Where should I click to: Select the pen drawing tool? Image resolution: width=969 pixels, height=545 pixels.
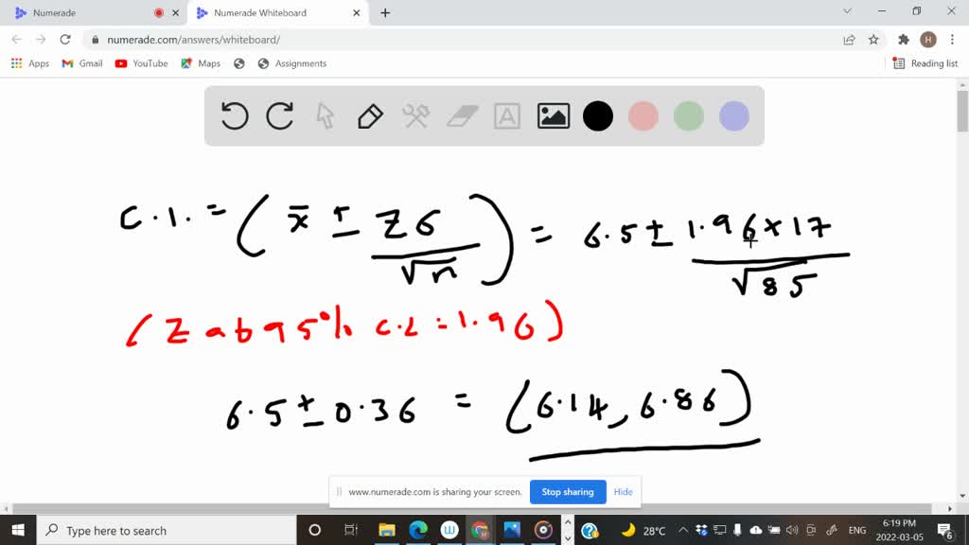pyautogui.click(x=370, y=116)
